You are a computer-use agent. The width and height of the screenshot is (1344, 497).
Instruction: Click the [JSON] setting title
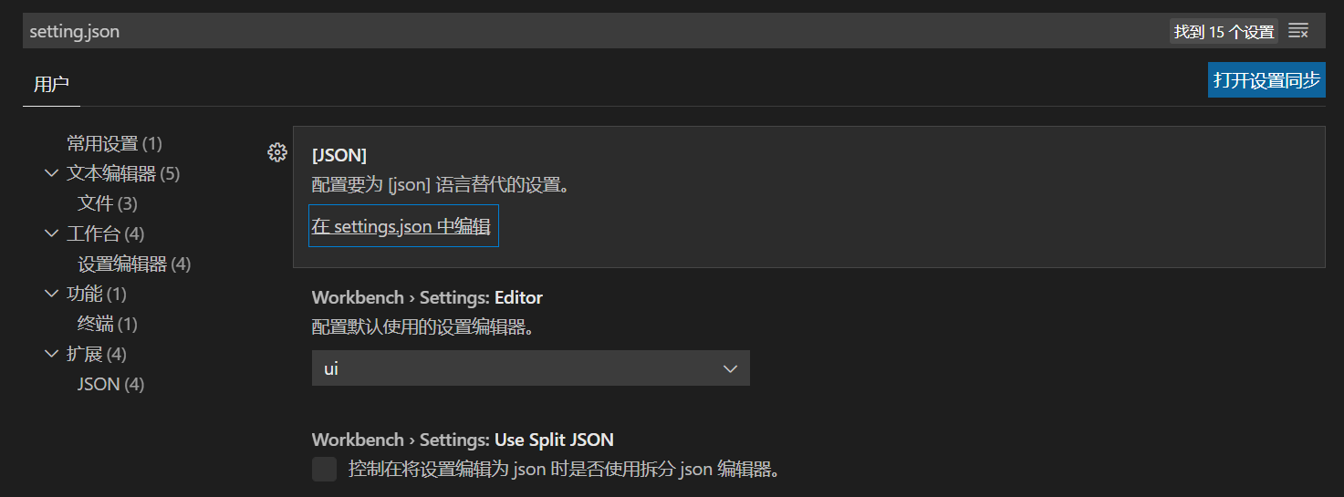tap(339, 155)
